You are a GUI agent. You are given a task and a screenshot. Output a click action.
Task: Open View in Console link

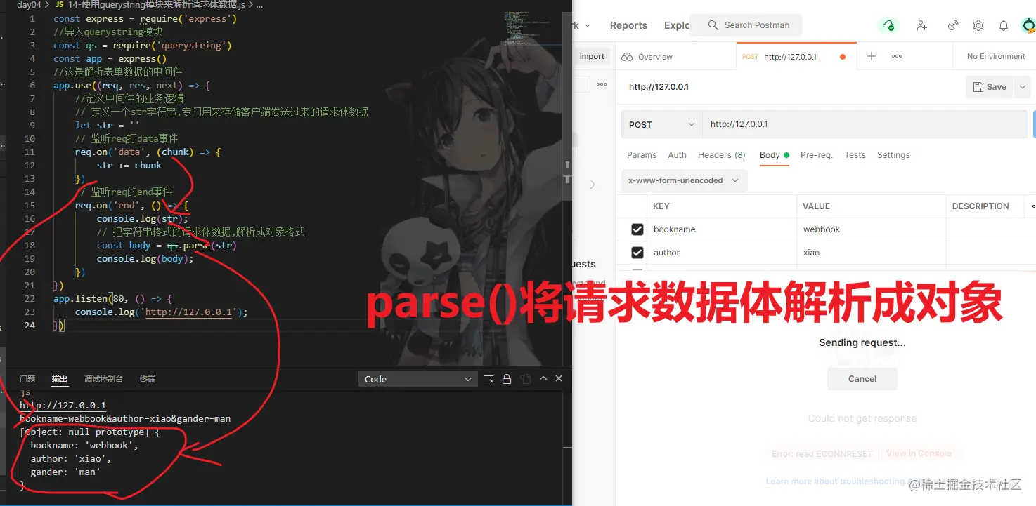coord(920,453)
